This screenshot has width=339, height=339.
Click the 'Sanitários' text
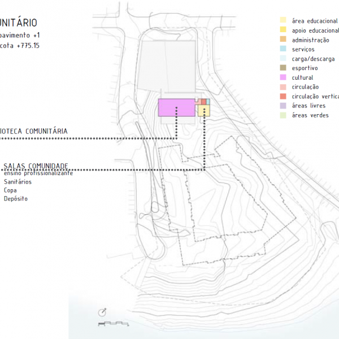coord(18,181)
